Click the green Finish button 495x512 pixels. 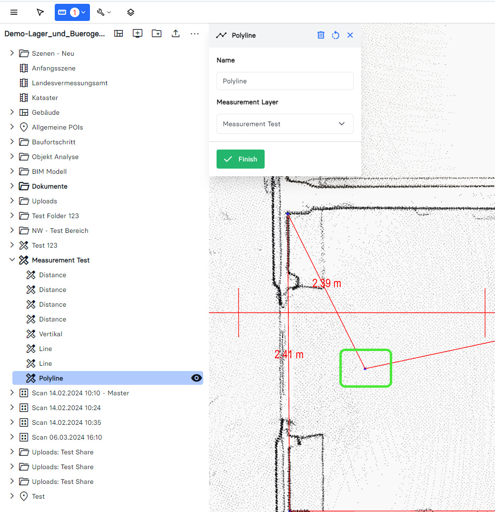click(240, 159)
